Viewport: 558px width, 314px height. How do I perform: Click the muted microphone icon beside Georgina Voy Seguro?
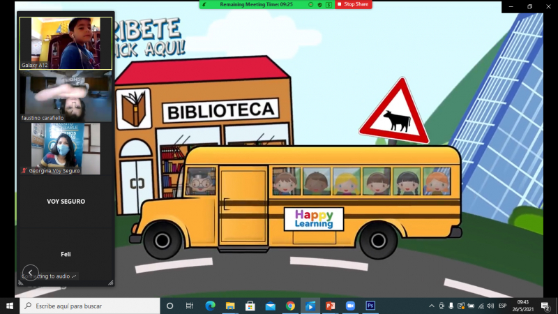[24, 170]
